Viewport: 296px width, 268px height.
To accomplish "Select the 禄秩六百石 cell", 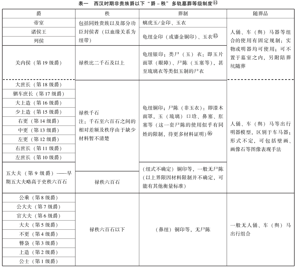I will tap(107, 182).
